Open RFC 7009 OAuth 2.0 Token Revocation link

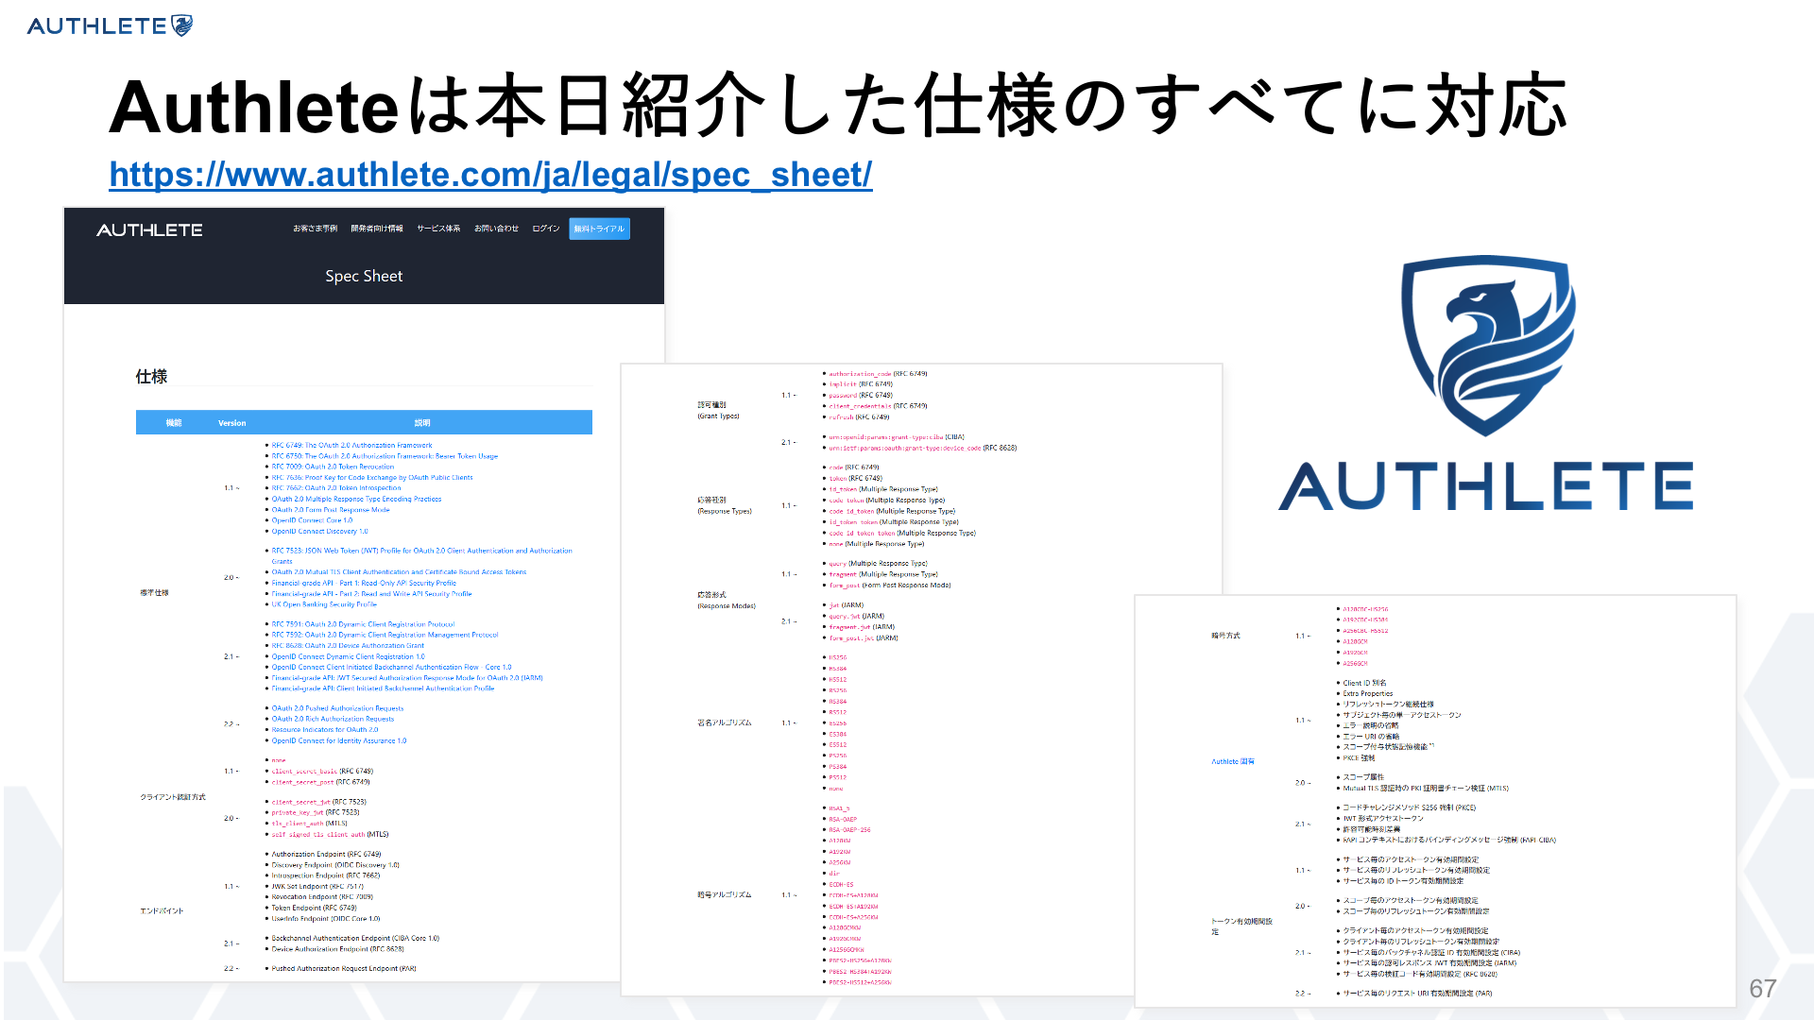pyautogui.click(x=333, y=467)
